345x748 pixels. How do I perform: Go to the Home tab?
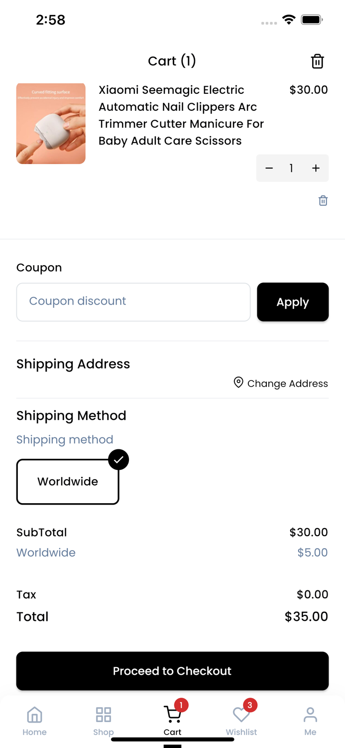tap(34, 721)
